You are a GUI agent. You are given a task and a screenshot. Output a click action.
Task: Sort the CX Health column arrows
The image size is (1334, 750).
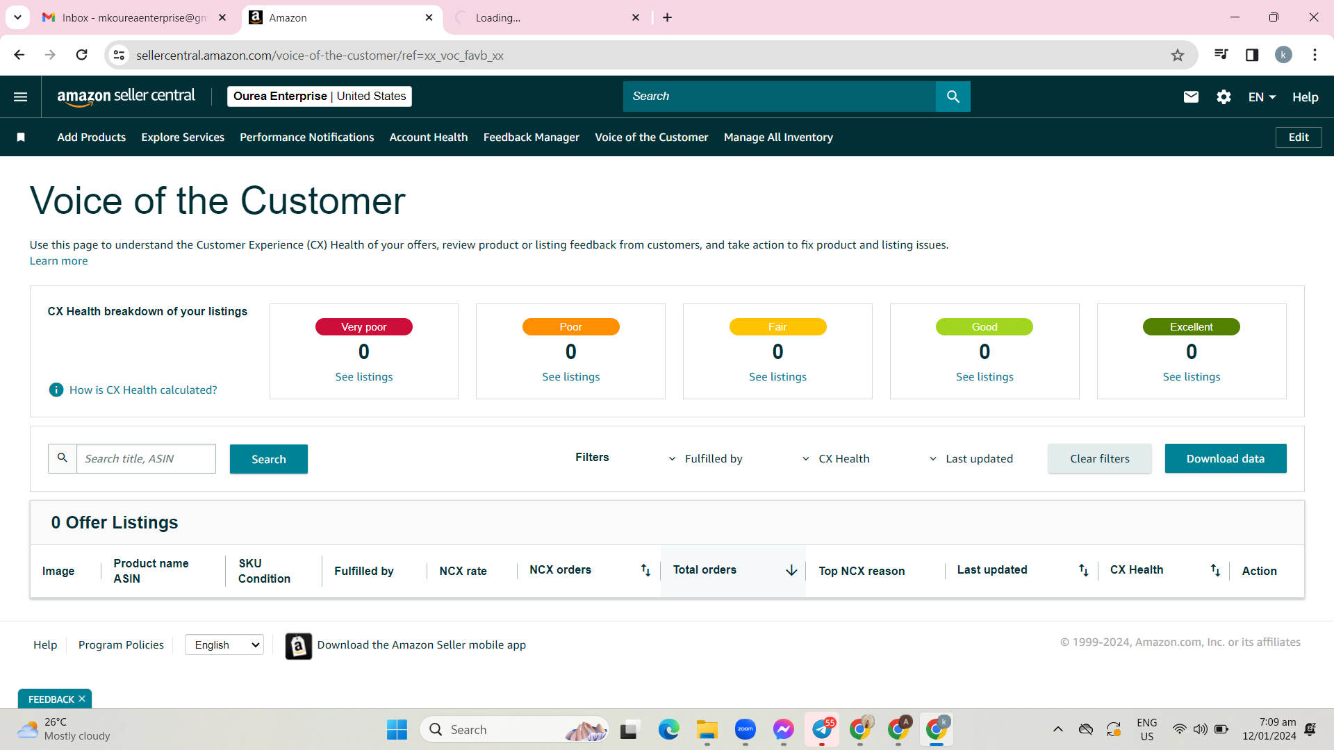tap(1215, 570)
